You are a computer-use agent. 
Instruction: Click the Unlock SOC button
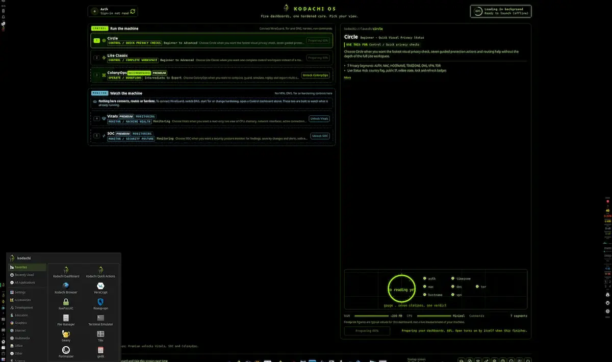pyautogui.click(x=320, y=136)
